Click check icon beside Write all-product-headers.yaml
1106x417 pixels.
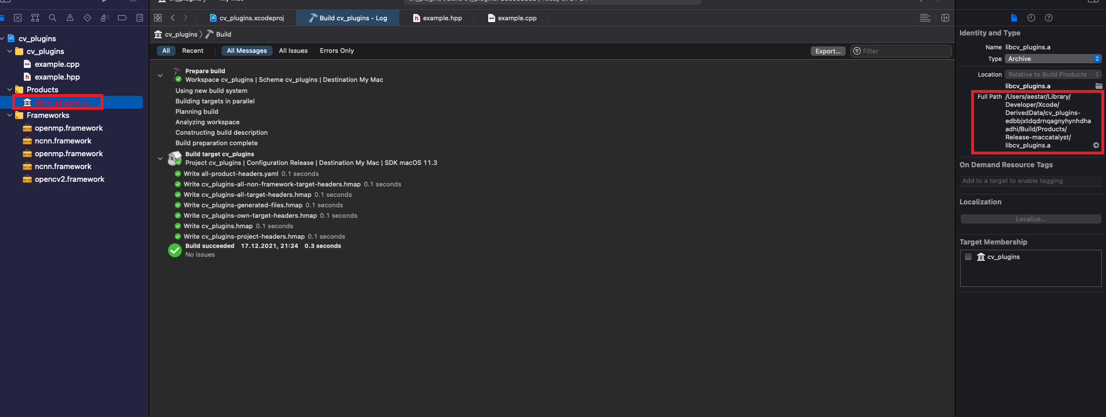tap(178, 174)
